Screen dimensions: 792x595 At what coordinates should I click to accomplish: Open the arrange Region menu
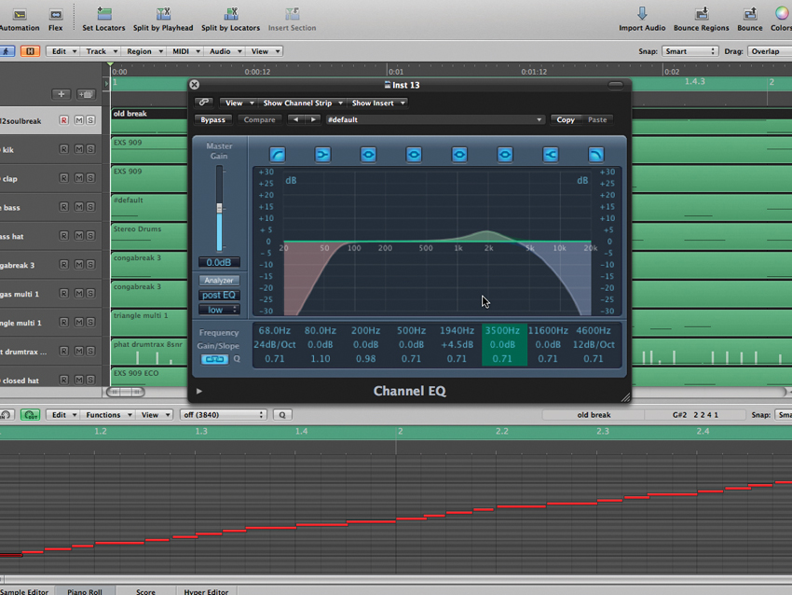144,51
